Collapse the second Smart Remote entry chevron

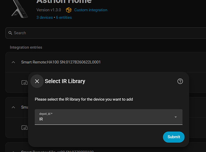tap(13, 107)
